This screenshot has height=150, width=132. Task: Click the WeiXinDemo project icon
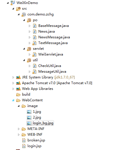pos(13,3)
